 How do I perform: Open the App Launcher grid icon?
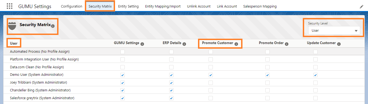pos(9,6)
